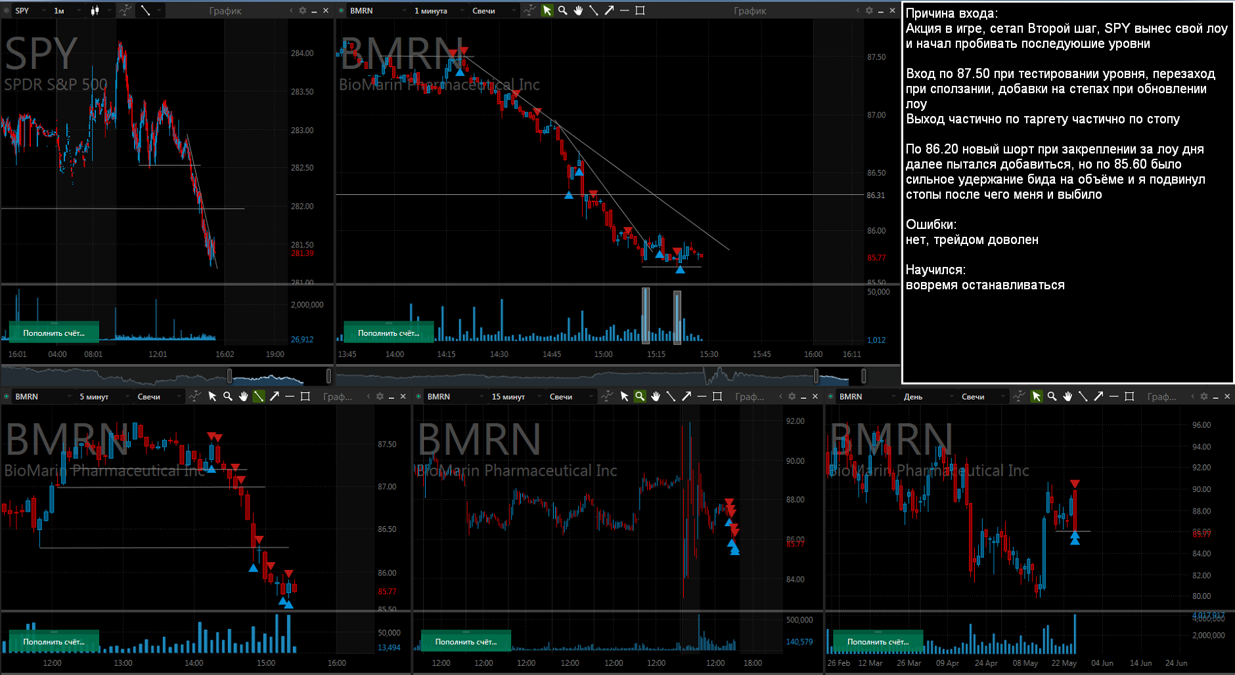Select line drawing tool in SPY chart
Viewport: 1235px width, 675px height.
[x=146, y=10]
